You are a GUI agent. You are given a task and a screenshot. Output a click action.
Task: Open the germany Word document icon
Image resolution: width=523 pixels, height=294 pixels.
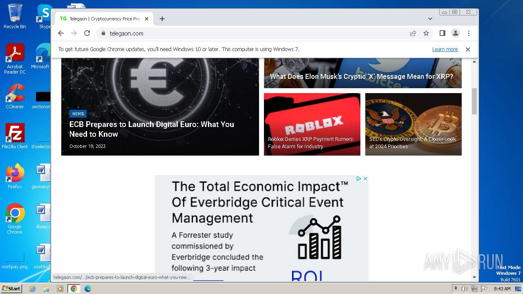[x=42, y=176]
